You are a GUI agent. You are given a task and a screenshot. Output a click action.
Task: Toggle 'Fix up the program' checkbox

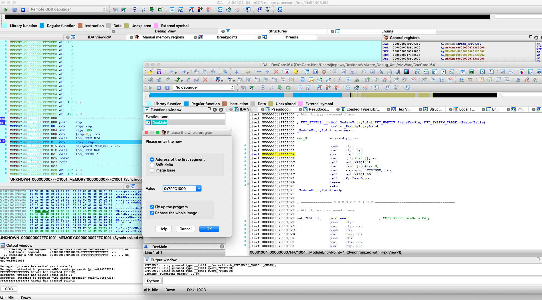pos(152,207)
